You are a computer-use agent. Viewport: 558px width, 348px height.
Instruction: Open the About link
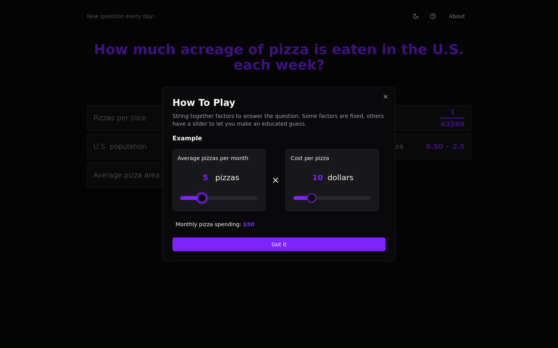[x=457, y=16]
